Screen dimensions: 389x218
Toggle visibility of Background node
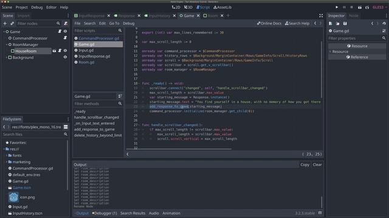tap(65, 57)
